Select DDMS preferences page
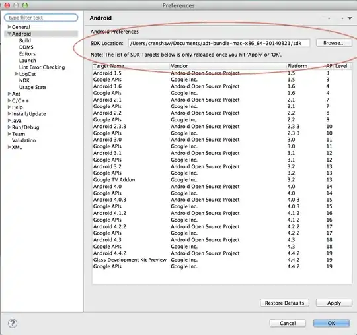Screen dimensions: 357x335 [x=26, y=47]
